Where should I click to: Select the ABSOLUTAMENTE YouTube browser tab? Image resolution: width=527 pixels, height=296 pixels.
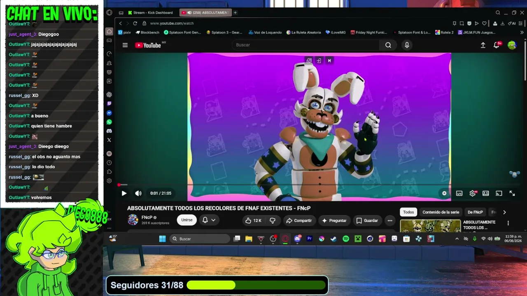point(205,13)
